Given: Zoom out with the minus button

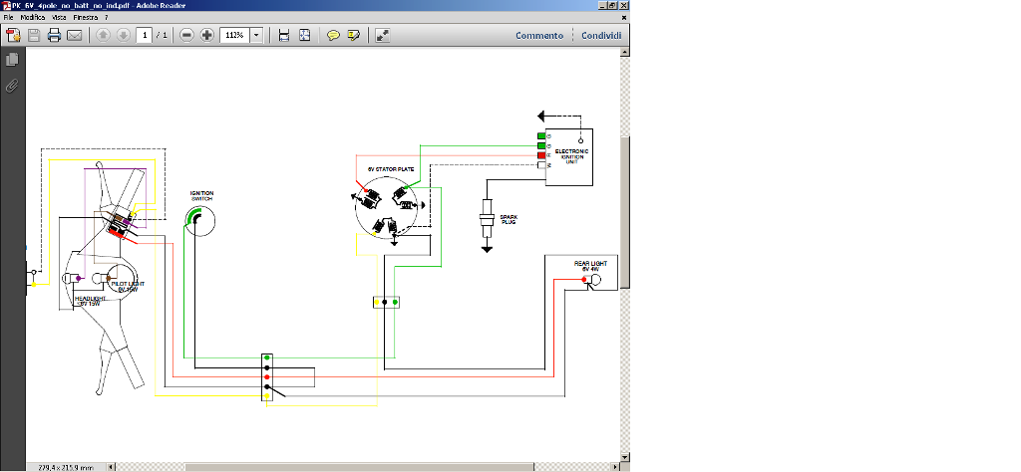Looking at the screenshot, I should click(x=186, y=35).
